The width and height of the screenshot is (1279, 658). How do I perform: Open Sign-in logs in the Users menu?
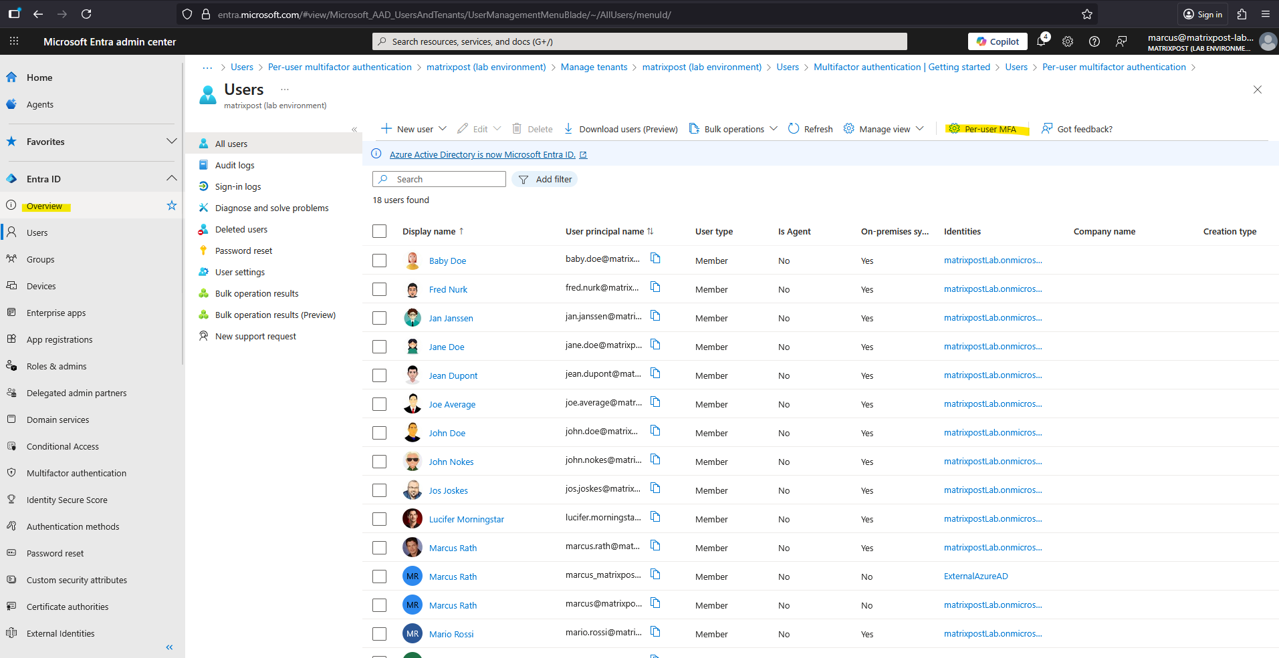(237, 186)
